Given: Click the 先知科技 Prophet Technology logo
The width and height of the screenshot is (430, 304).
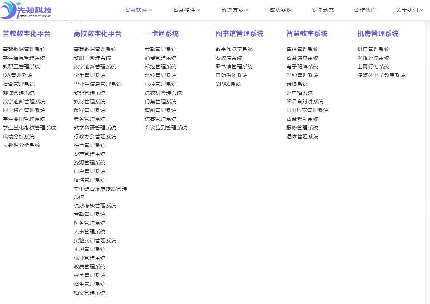Looking at the screenshot, I should 26,10.
